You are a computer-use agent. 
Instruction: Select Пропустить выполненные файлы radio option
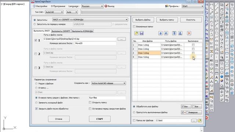(134, 113)
